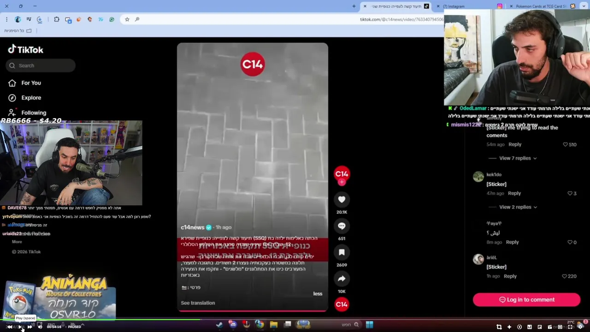Image resolution: width=590 pixels, height=332 pixels.
Task: Expand 'View 7 replies'
Action: (518, 158)
